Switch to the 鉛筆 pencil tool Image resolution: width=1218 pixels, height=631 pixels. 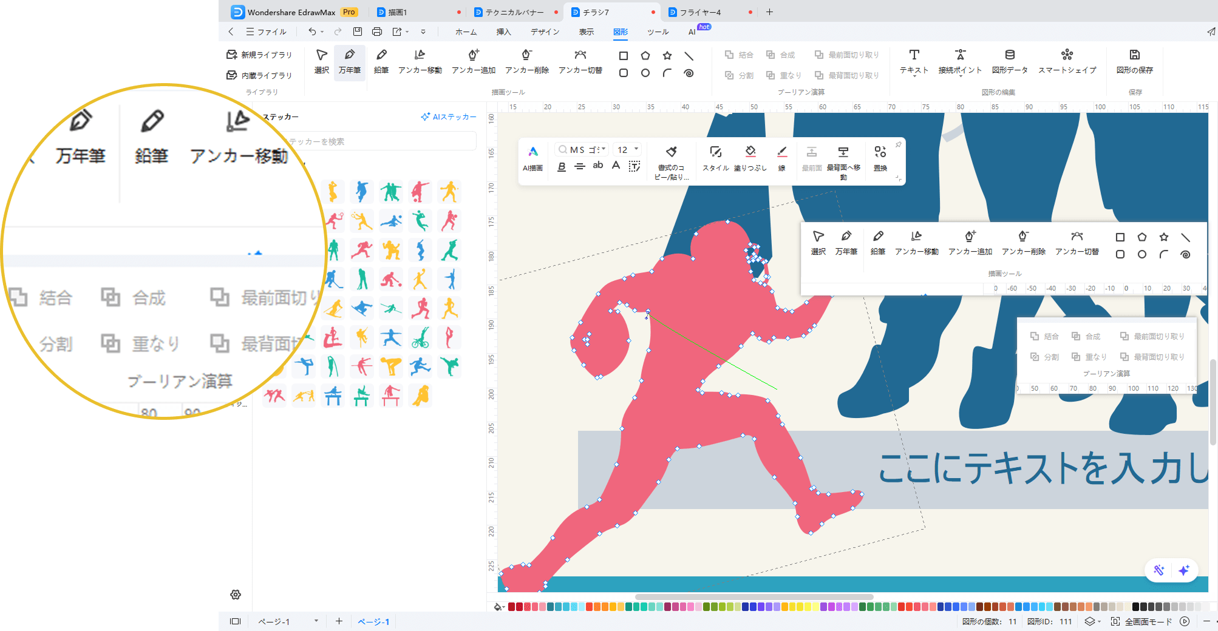[x=381, y=61]
